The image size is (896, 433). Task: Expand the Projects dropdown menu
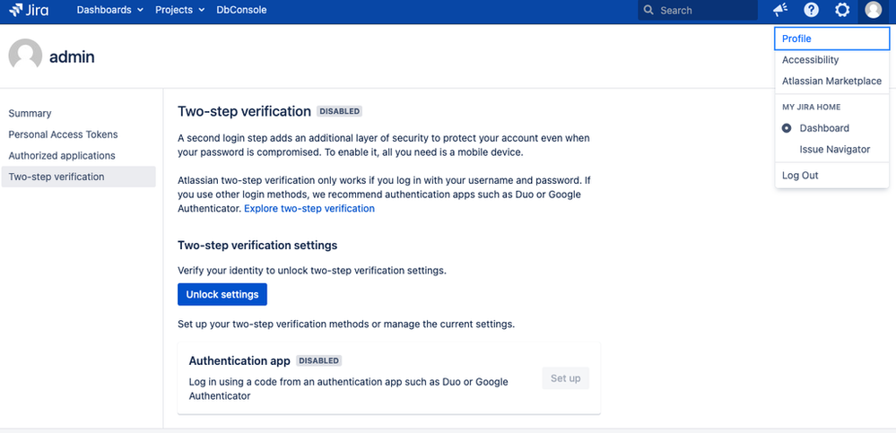(179, 10)
